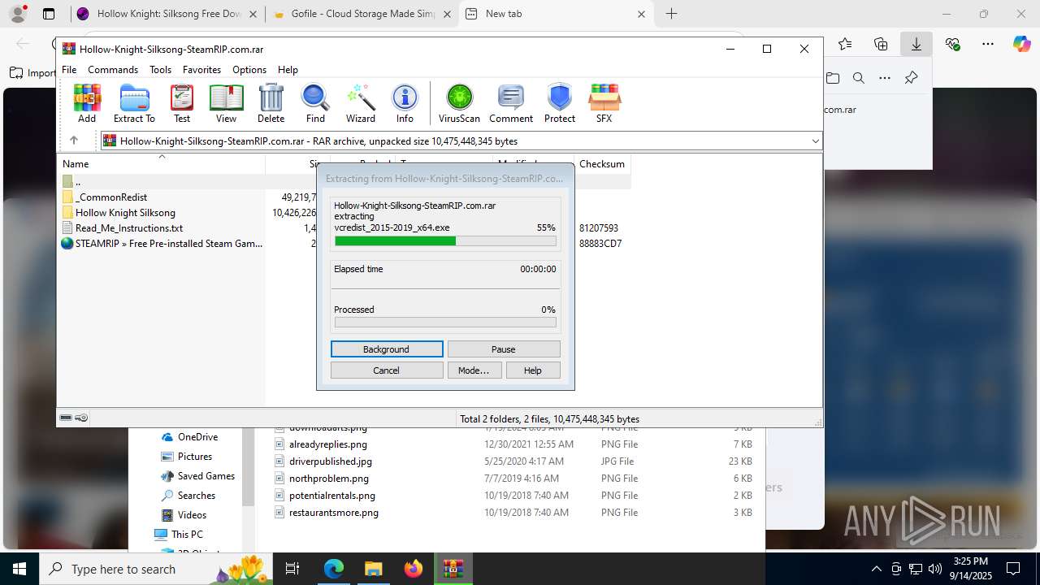The image size is (1040, 585).
Task: Open Edge Copilot icon
Action: point(1021,44)
